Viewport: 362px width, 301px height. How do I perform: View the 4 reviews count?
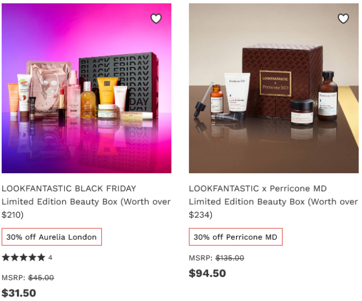tap(50, 258)
